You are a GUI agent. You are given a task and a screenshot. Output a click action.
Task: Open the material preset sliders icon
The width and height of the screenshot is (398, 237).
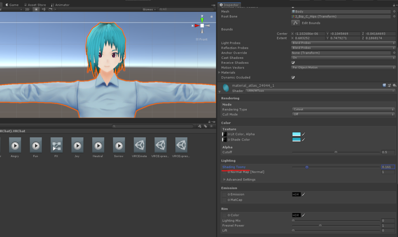(x=389, y=85)
